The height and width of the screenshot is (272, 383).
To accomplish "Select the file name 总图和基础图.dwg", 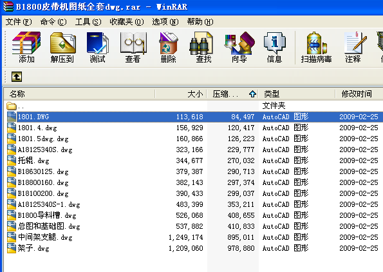I will (x=49, y=226).
